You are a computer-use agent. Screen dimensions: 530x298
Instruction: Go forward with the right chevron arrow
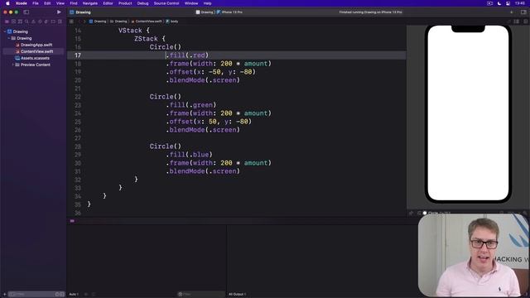[x=84, y=22]
